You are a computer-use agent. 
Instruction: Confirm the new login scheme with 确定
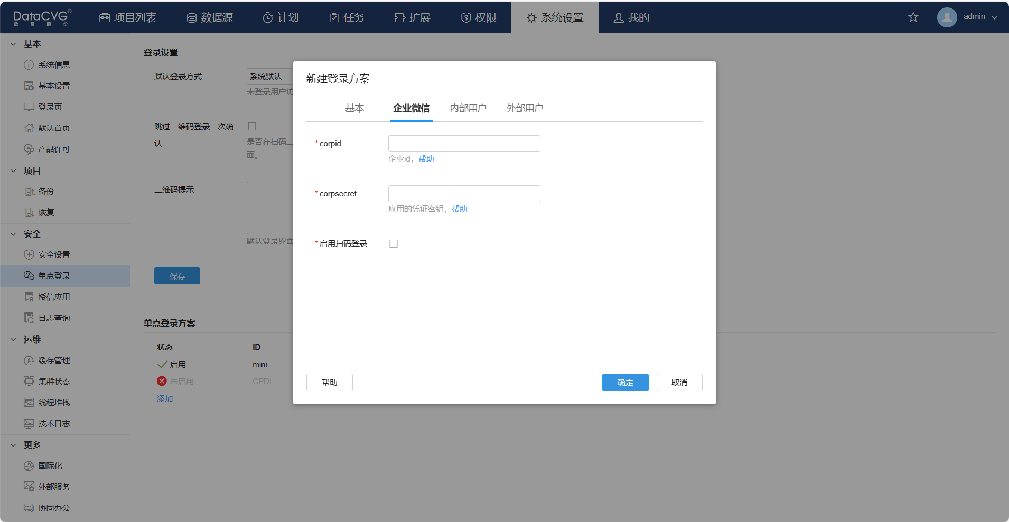(625, 382)
